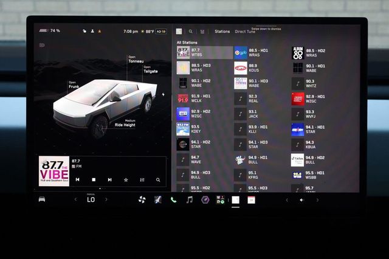This screenshot has width=389, height=259.
Task: Favorite current station with star
Action: pyautogui.click(x=126, y=180)
